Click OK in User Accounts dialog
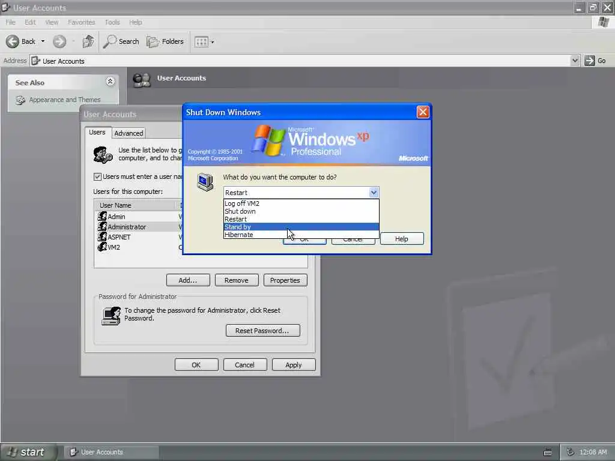Screen dimensions: 615x461 (196, 365)
